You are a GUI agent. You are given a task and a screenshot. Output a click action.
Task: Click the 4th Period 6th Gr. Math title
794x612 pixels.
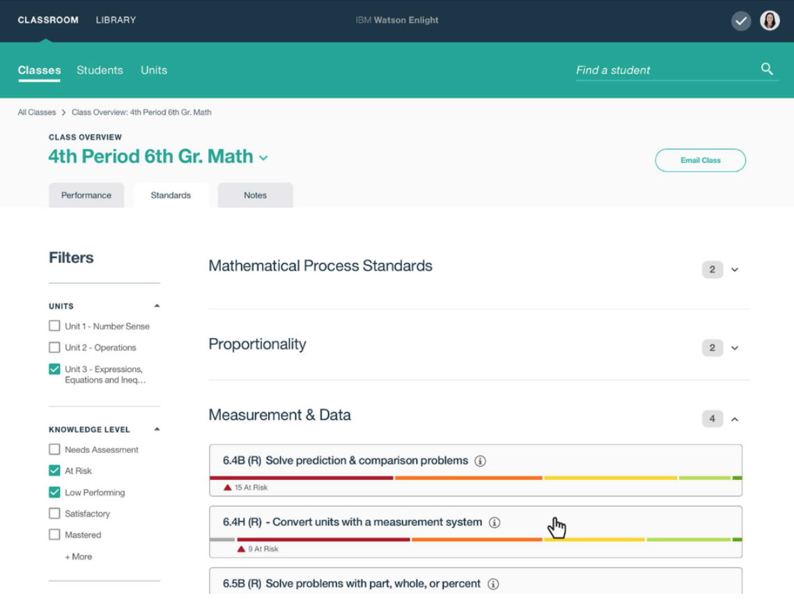point(151,156)
